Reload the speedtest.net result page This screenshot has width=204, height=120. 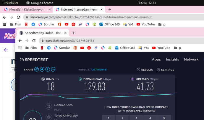34,41
